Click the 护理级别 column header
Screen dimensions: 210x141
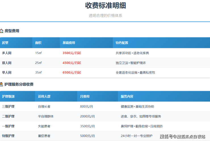(x=8, y=97)
